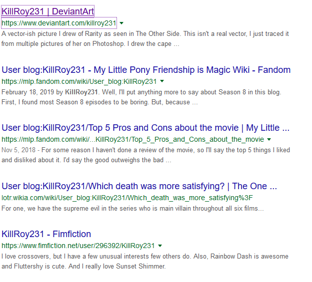The height and width of the screenshot is (282, 312).
Task: Click the lotr.wikia.com URL text
Action: pos(127,198)
